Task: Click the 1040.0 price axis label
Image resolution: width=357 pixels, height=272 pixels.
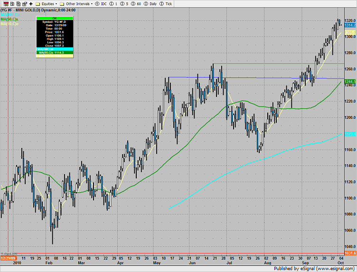Action: (x=350, y=246)
